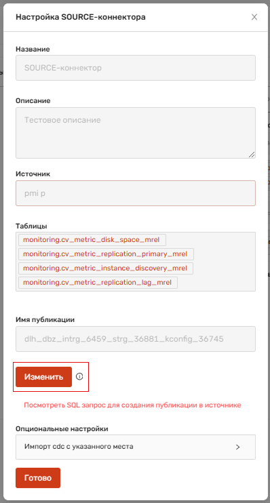Select the cv_metric_instance_discovery_mrel table tag

point(106,268)
